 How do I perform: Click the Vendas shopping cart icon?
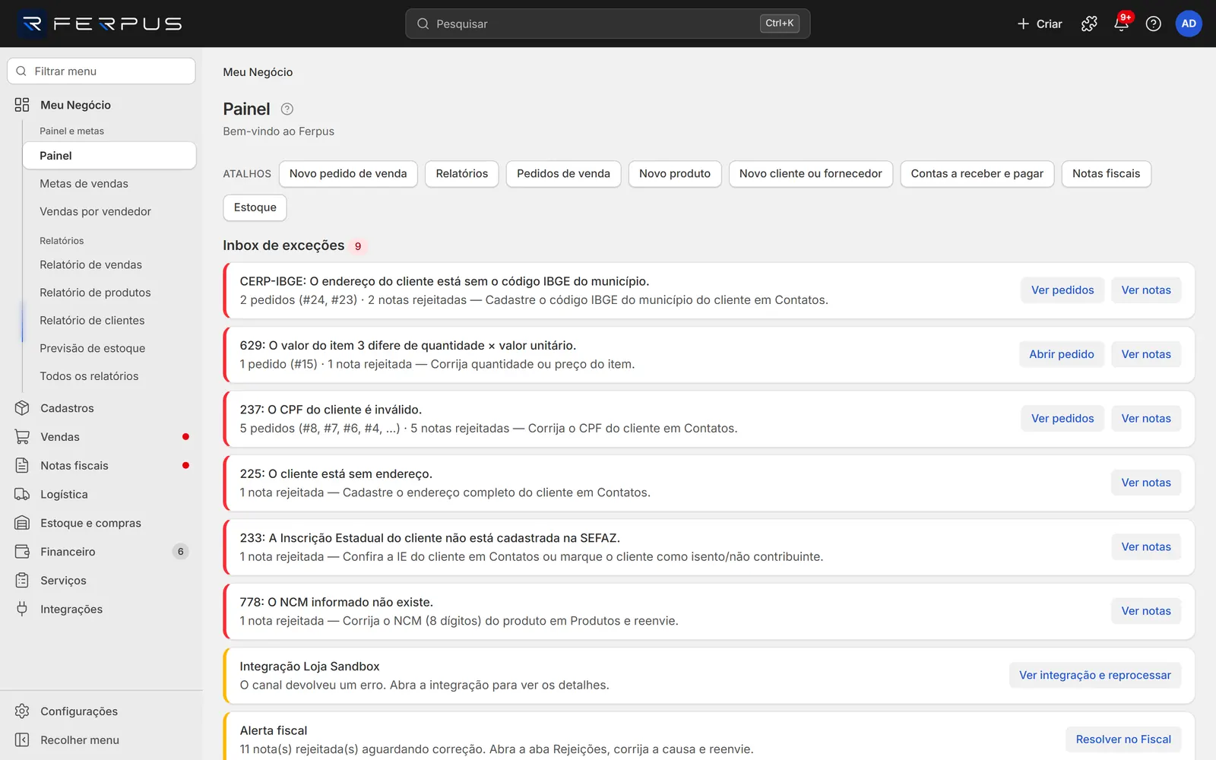22,437
